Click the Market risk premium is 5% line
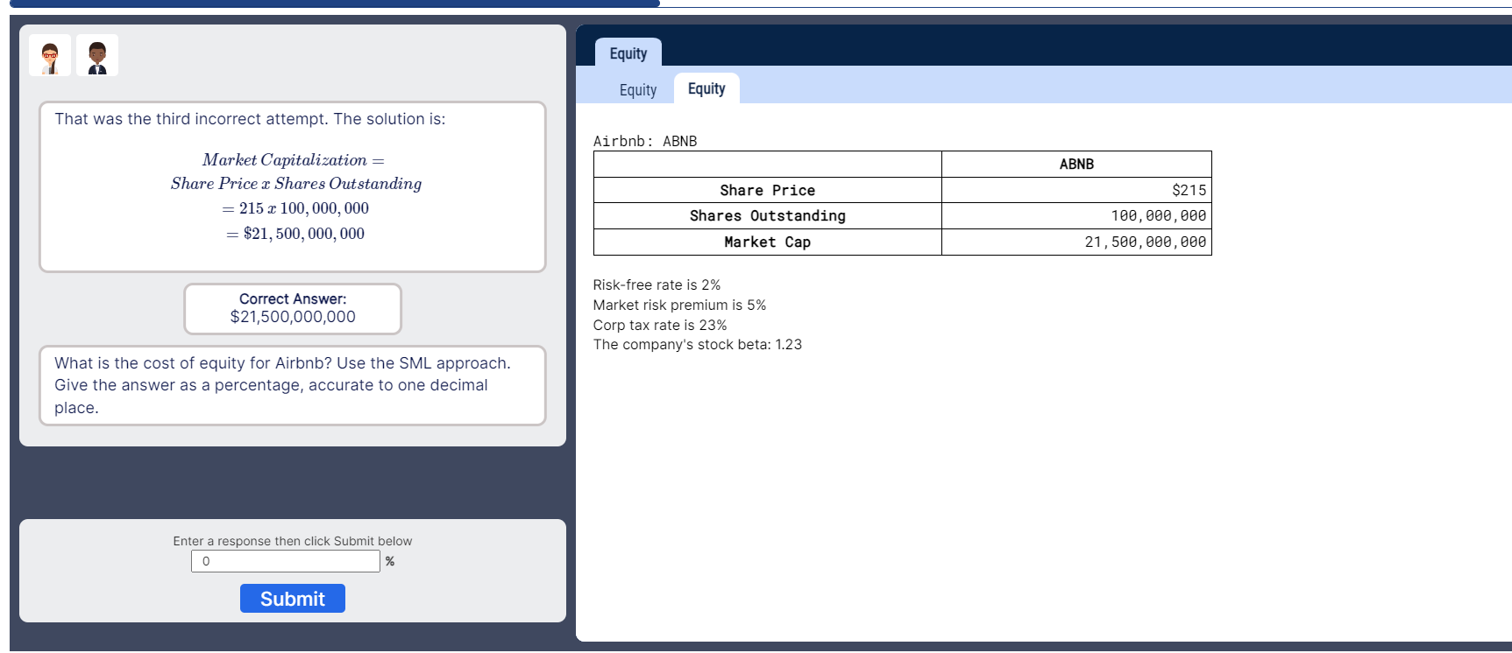This screenshot has height=653, width=1512. pyautogui.click(x=679, y=305)
